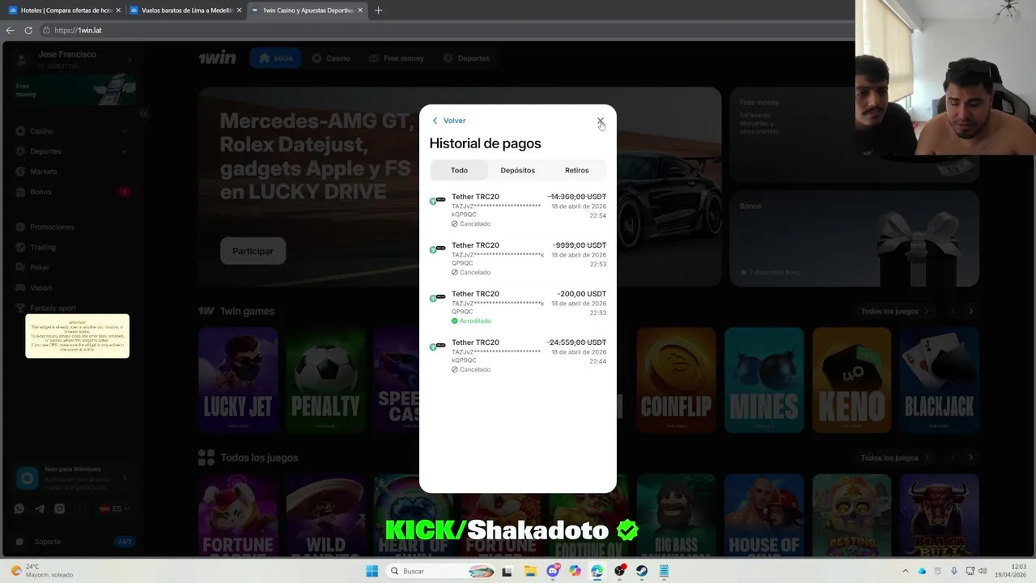Click the 1win logo in the header
The image size is (1036, 583).
click(217, 58)
